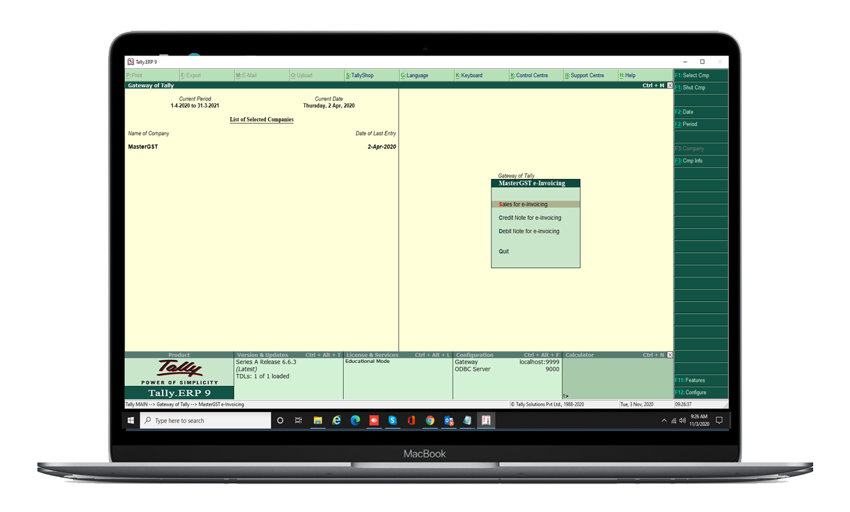Click the P: Print top menu button
The image size is (850, 512).
coord(152,75)
